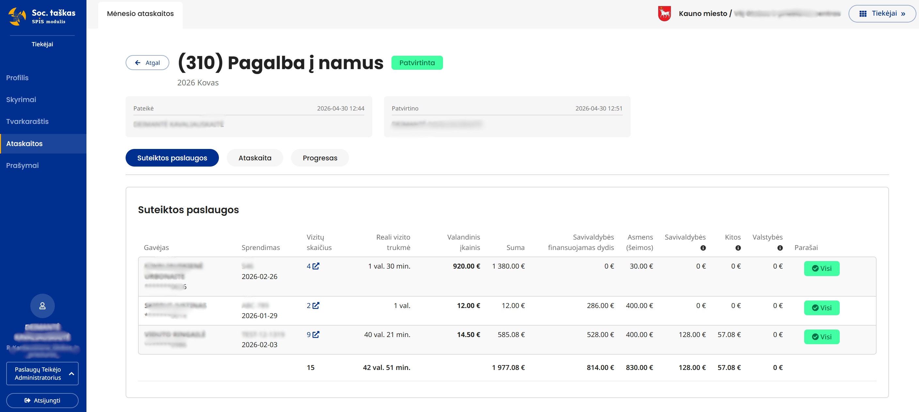Image resolution: width=919 pixels, height=412 pixels.
Task: Click info icon under Valstybės column
Action: (x=780, y=248)
